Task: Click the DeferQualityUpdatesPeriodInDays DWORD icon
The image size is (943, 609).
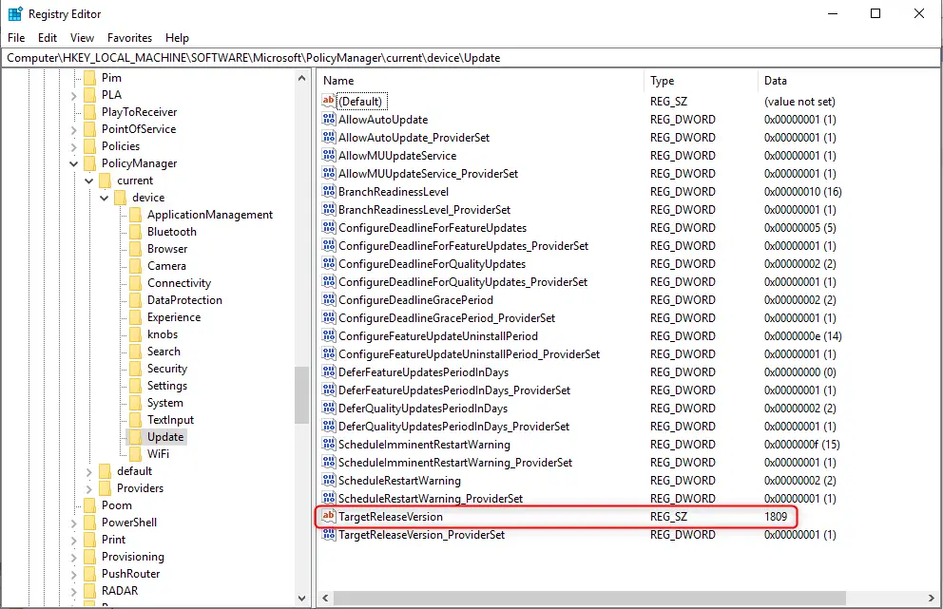Action: 328,408
